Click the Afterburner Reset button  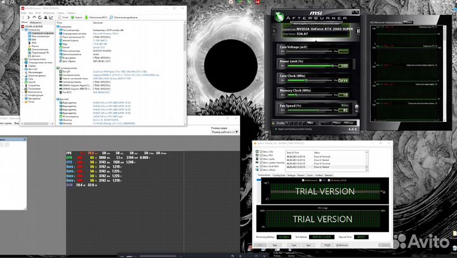click(337, 123)
